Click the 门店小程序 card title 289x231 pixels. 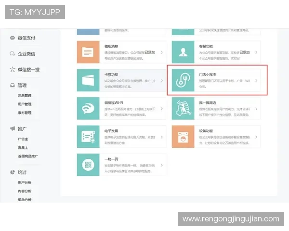pyautogui.click(x=208, y=75)
